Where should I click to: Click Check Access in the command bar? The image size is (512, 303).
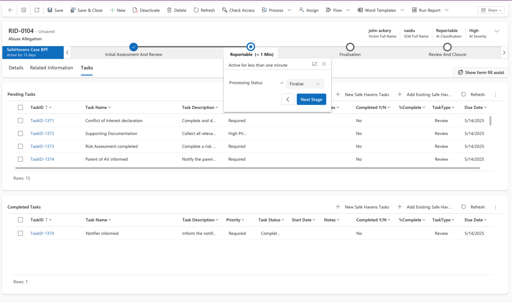(x=238, y=10)
